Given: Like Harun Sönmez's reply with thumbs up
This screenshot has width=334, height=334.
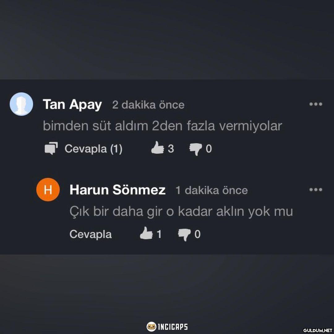Looking at the screenshot, I should (x=146, y=233).
